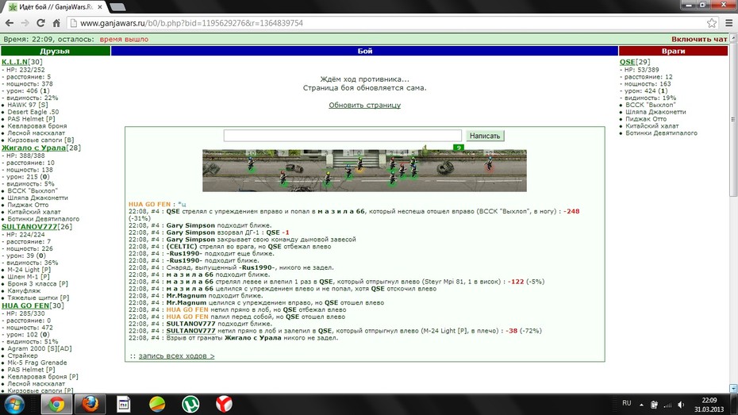The width and height of the screenshot is (738, 415).
Task: Switch to Chrome in taskbar
Action: click(56, 404)
